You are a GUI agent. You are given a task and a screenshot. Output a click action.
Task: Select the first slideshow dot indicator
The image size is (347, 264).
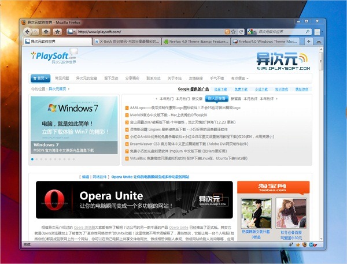click(32, 159)
